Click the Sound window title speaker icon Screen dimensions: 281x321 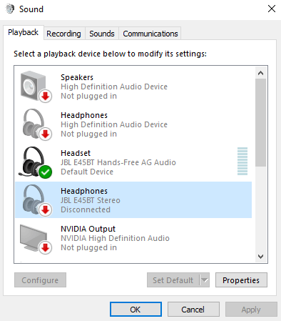click(x=10, y=9)
